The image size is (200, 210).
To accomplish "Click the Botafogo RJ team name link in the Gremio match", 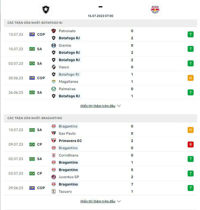I will pos(69,53).
